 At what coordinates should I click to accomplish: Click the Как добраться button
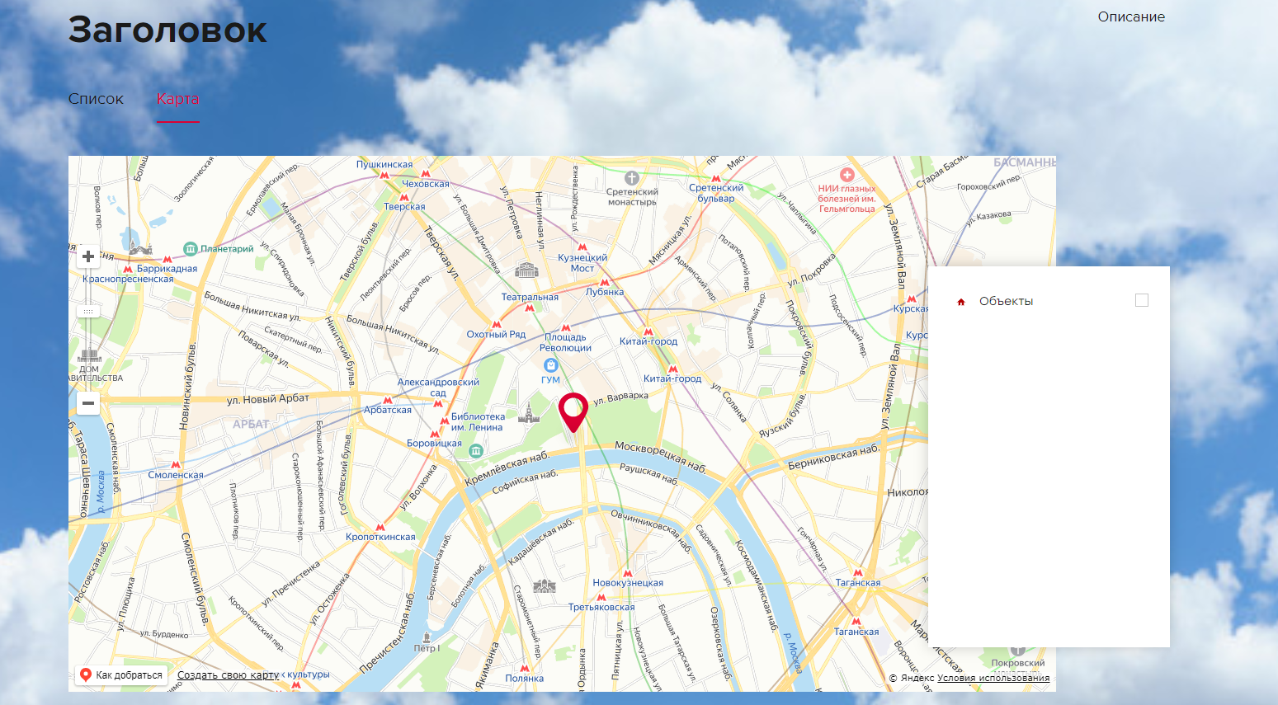pos(121,675)
